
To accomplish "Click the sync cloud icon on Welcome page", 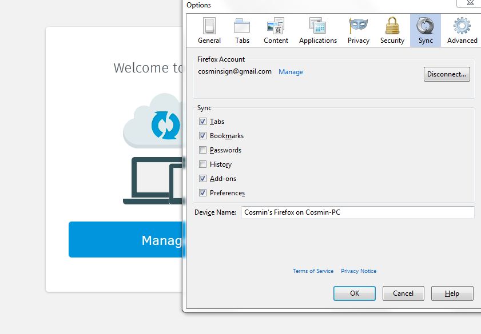I will click(x=153, y=121).
